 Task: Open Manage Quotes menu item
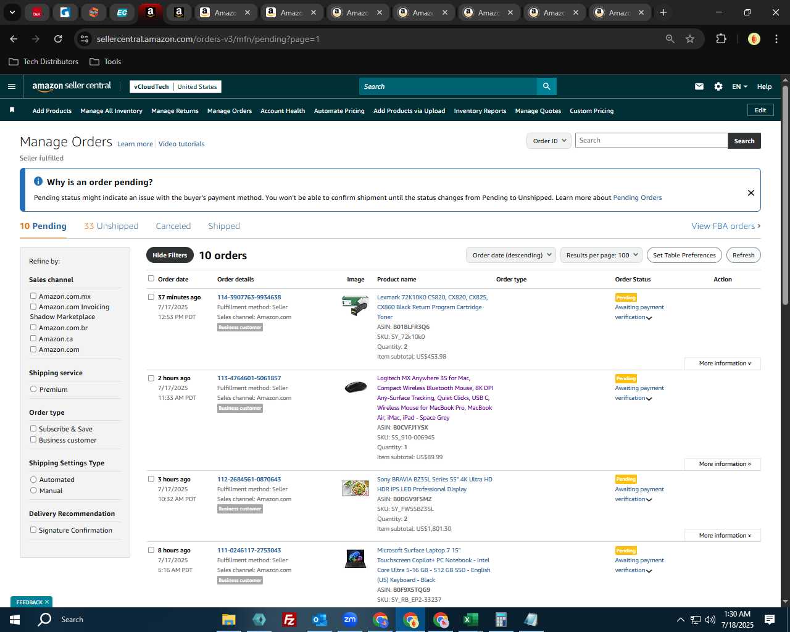538,111
